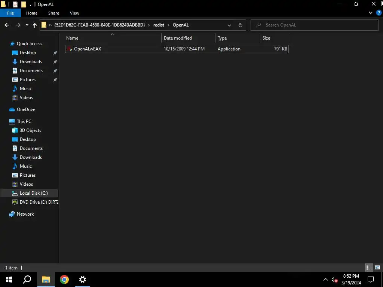Open pinned Pictures under Quick access
The image size is (383, 287).
pyautogui.click(x=28, y=80)
